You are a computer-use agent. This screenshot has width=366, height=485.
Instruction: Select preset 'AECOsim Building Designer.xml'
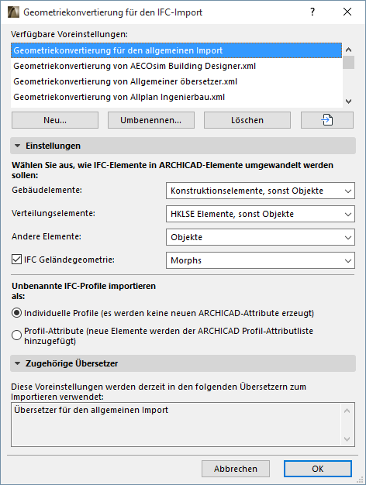point(177,66)
